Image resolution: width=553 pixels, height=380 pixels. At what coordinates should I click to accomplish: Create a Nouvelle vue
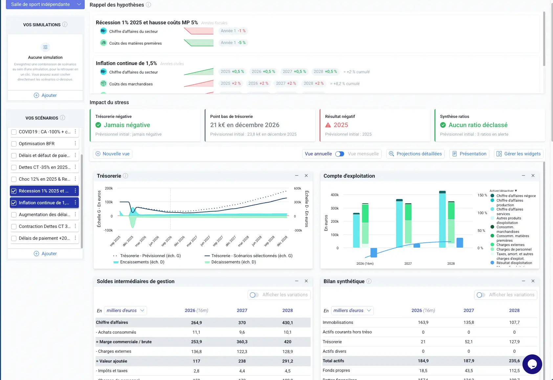[113, 154]
